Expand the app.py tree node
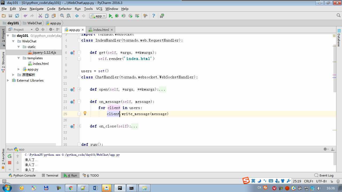The image size is (342, 192). [19, 69]
